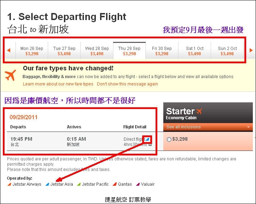Select the $3,298 Starter fare radio button
Image resolution: width=256 pixels, height=204 pixels.
[169, 139]
